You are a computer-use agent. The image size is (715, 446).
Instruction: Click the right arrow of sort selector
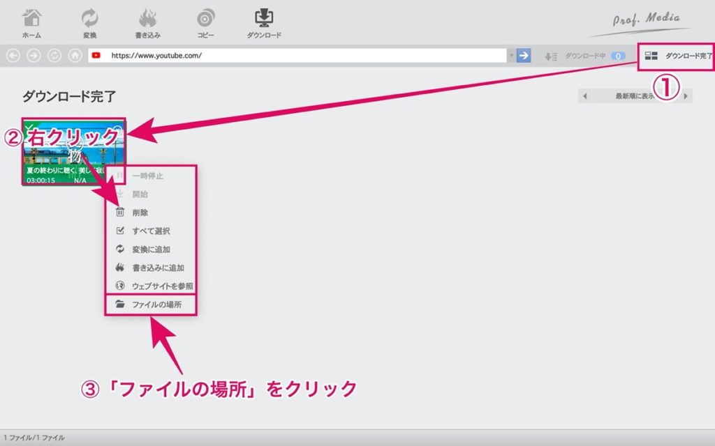pos(686,96)
